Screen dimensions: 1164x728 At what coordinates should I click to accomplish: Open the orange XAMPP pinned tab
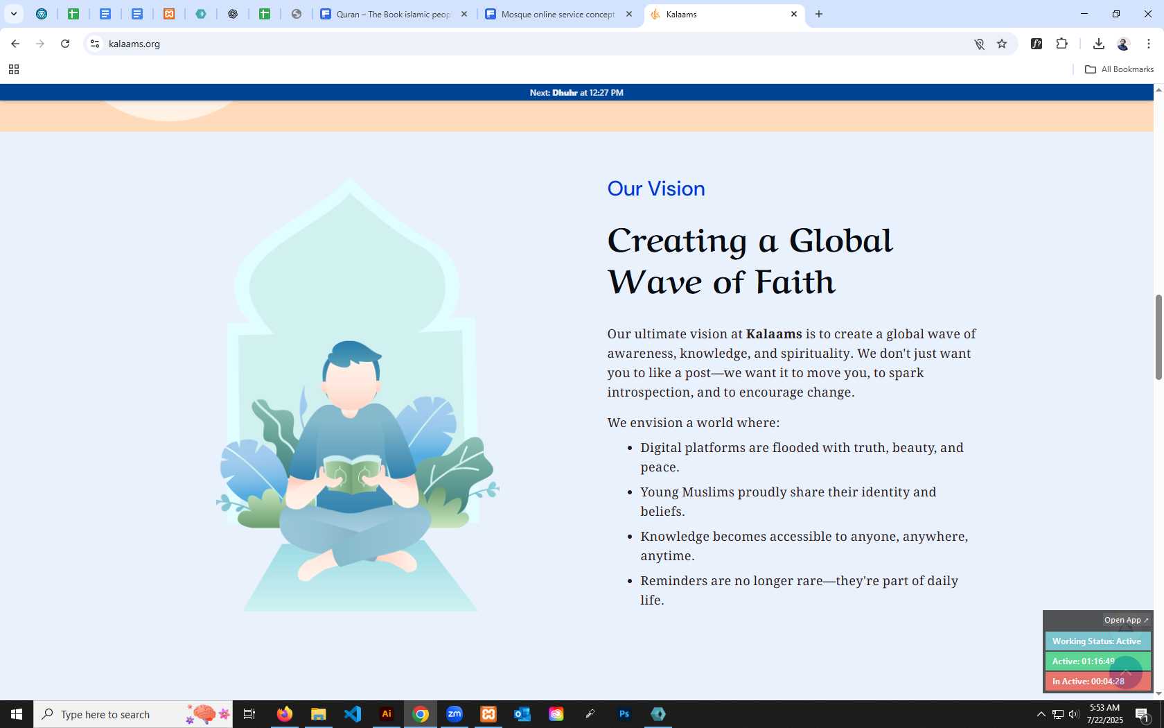tap(169, 14)
